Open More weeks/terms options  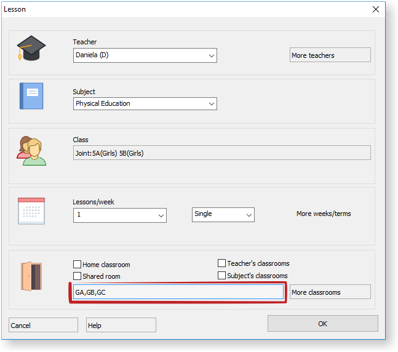[324, 214]
